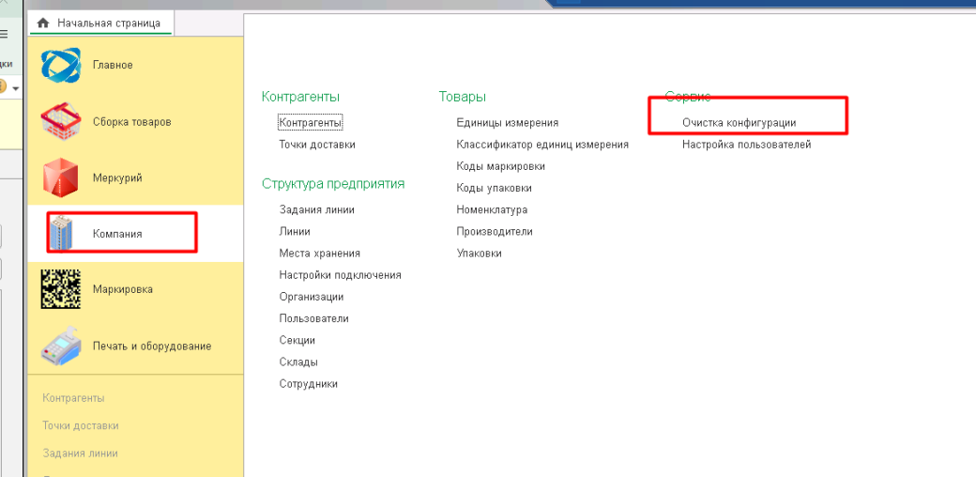The width and height of the screenshot is (976, 477).
Task: Click the Сборка товаров basket icon
Action: (60, 121)
